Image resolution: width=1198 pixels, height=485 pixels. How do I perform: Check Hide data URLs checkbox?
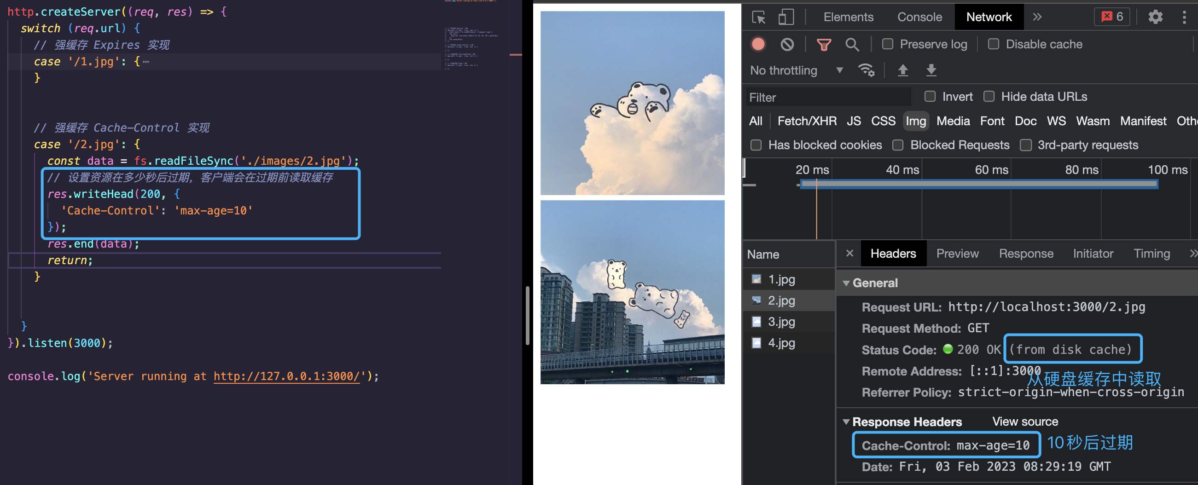[989, 97]
